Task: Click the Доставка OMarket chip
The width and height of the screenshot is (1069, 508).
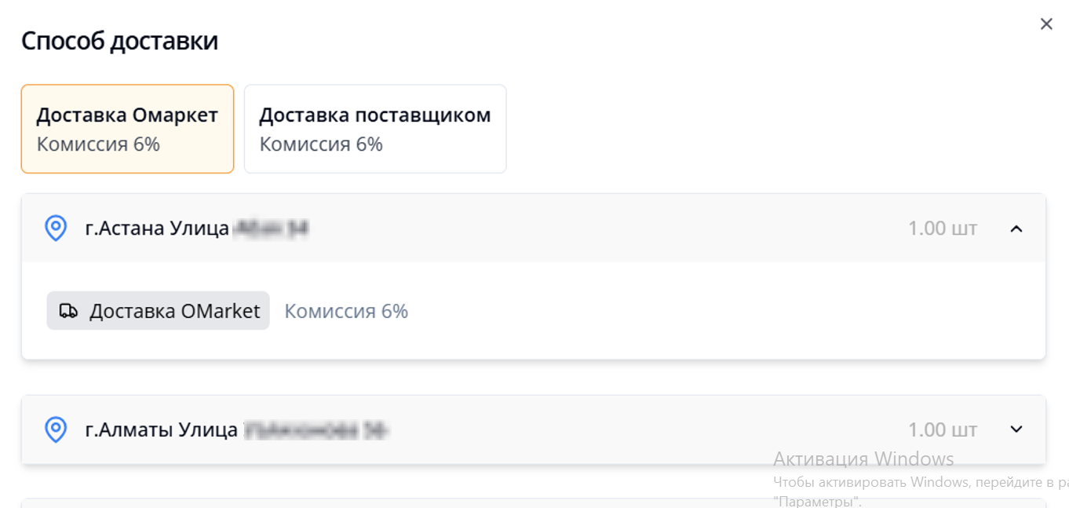Action: click(158, 311)
